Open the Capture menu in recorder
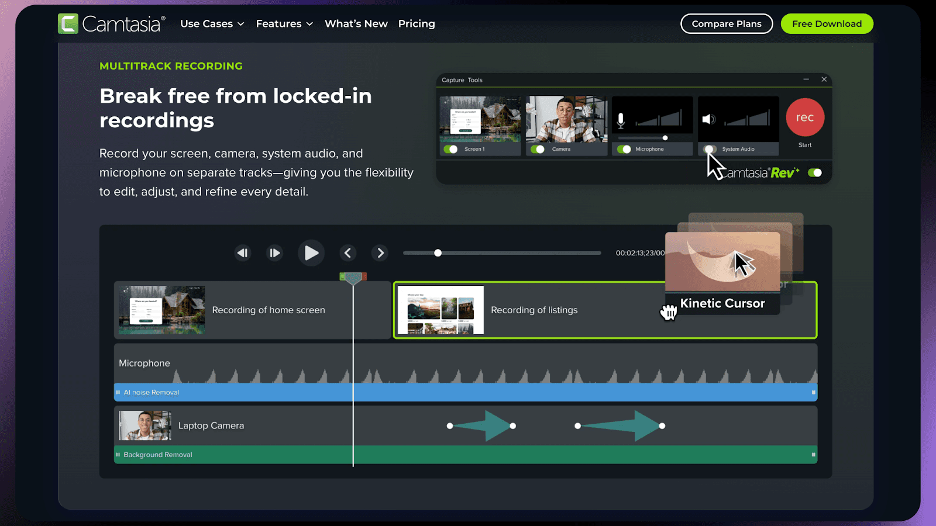 click(453, 80)
